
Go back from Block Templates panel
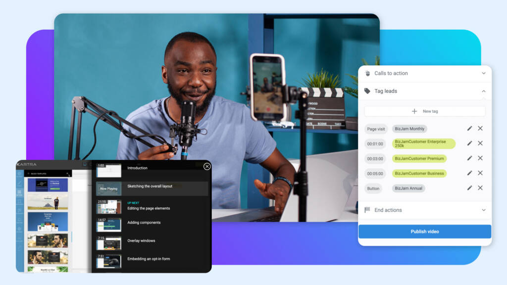click(x=28, y=174)
